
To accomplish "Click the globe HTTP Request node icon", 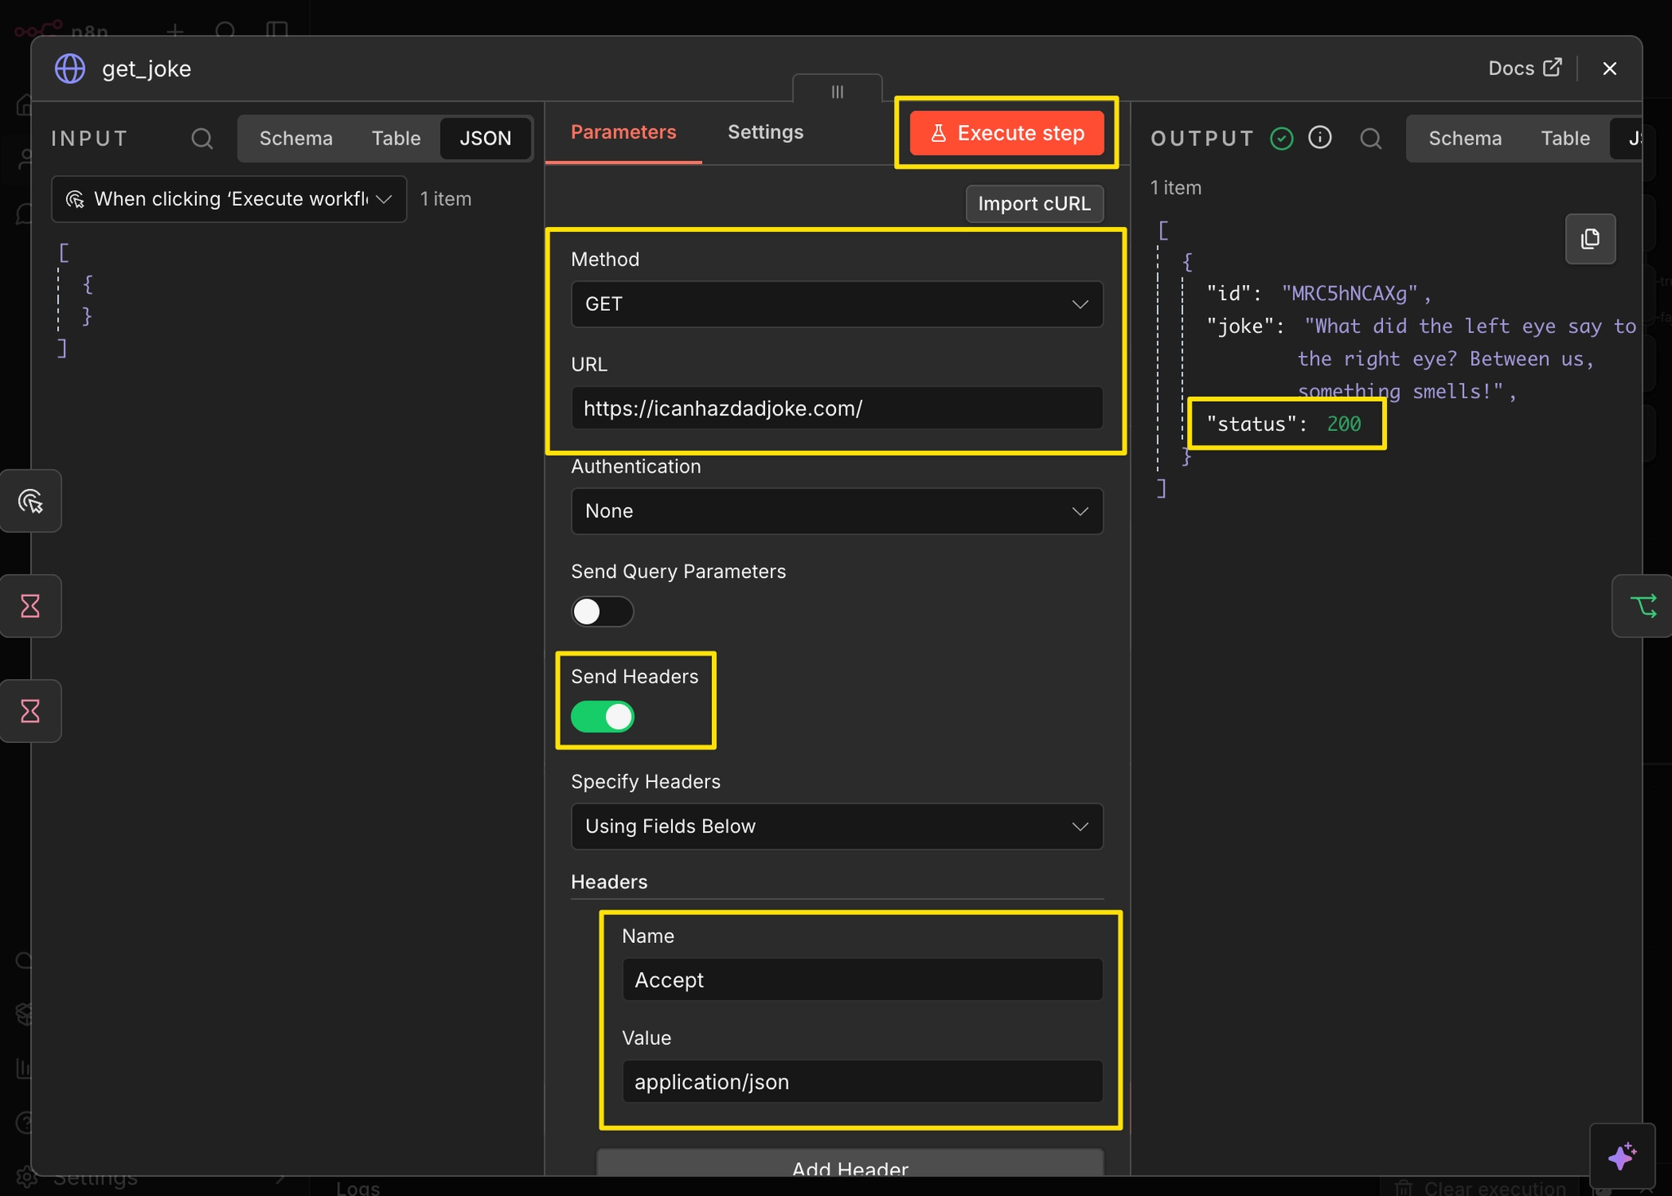I will click(x=70, y=69).
